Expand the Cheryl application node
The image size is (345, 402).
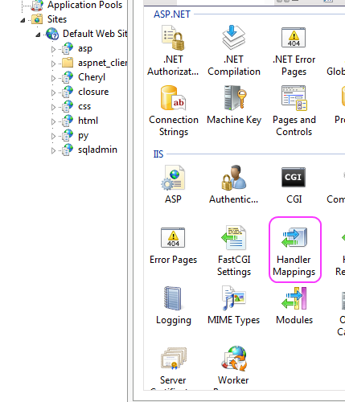[x=53, y=78]
